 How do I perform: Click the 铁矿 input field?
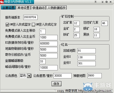[x=76, y=35]
